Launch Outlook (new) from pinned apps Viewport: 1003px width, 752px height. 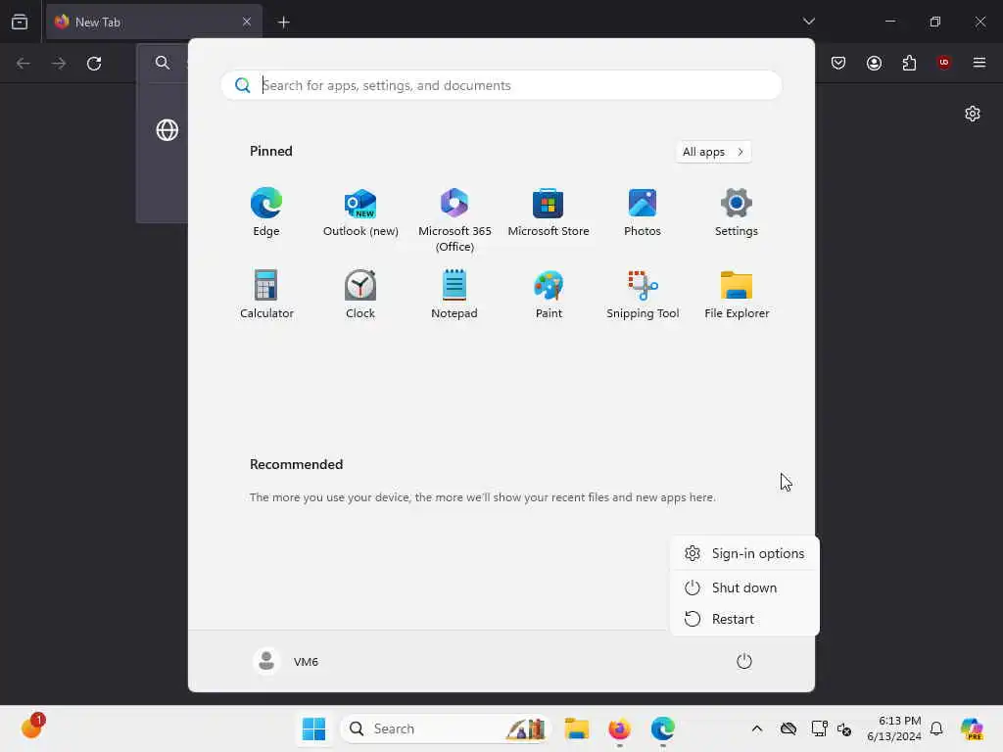click(x=360, y=211)
